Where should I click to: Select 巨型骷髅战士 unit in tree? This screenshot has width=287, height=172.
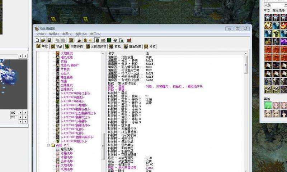click(79, 113)
